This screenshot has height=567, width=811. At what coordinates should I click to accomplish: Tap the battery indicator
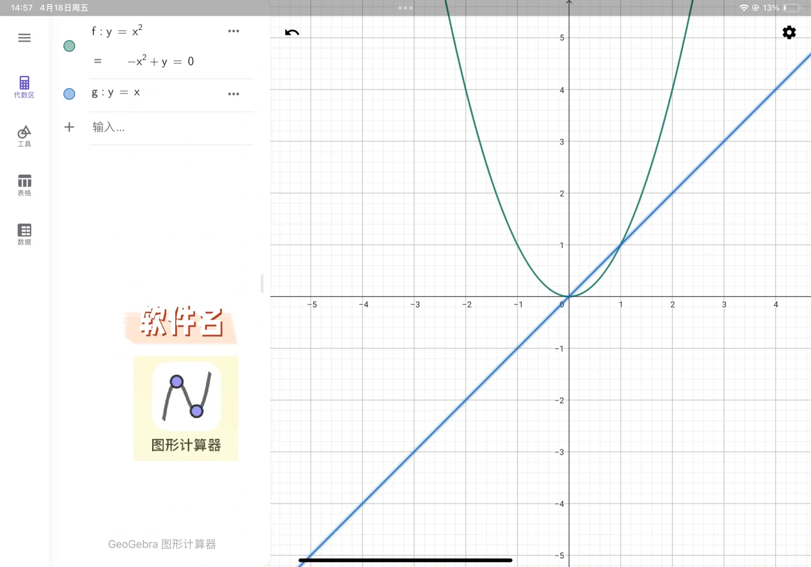[792, 8]
